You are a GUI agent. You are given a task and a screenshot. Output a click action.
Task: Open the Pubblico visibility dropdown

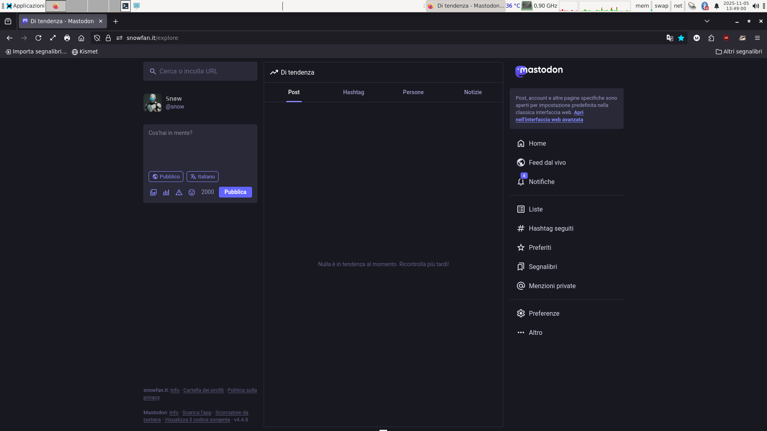(166, 177)
